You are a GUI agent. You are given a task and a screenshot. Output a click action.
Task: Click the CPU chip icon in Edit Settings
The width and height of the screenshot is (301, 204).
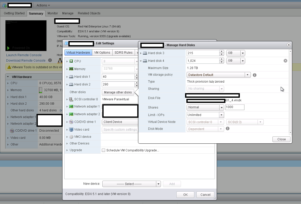(71, 61)
